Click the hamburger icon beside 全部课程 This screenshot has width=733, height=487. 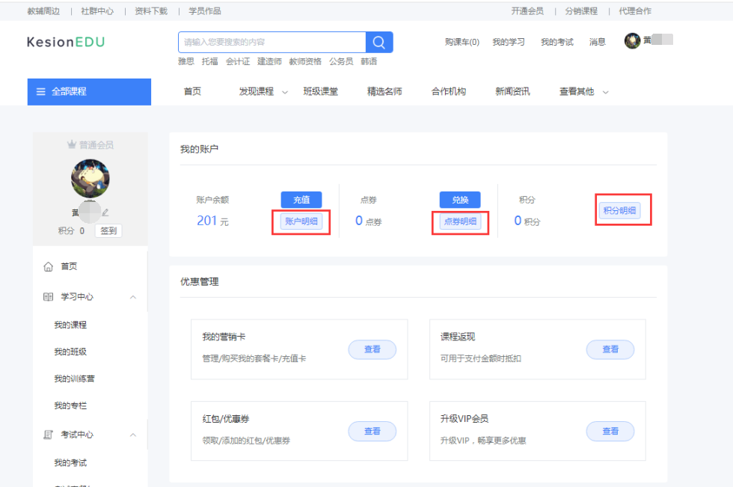point(41,91)
